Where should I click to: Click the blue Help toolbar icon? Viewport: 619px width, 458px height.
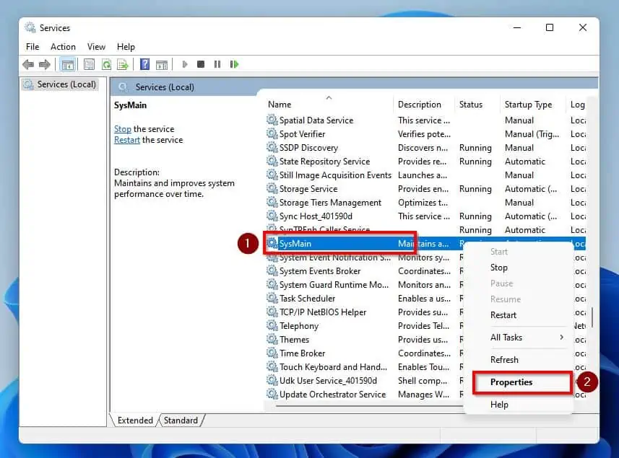pyautogui.click(x=145, y=64)
